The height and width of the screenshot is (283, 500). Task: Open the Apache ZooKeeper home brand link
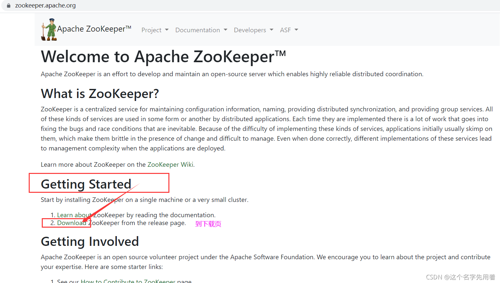(86, 29)
